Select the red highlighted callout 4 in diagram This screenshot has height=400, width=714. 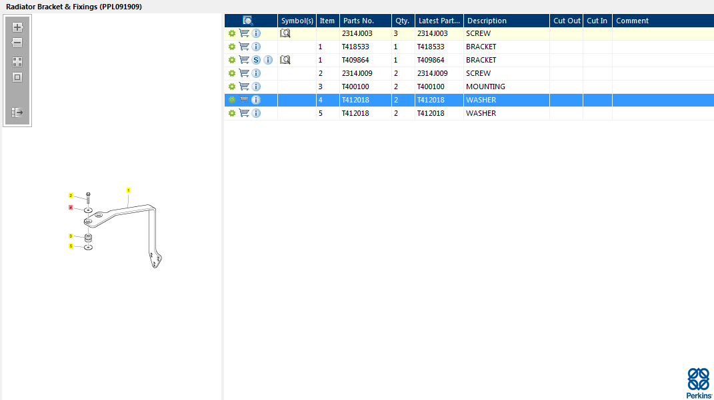71,207
